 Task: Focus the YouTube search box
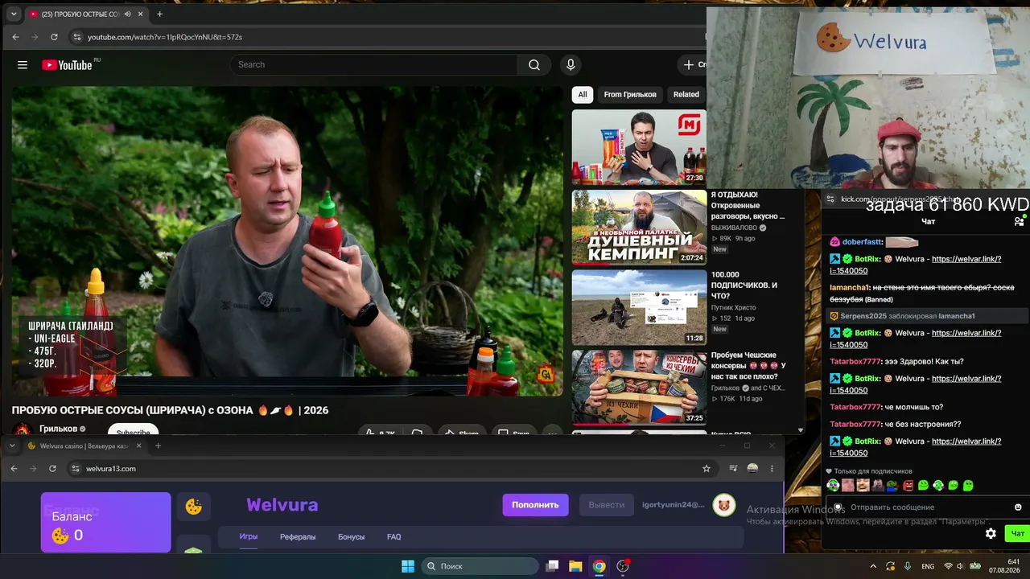click(373, 65)
